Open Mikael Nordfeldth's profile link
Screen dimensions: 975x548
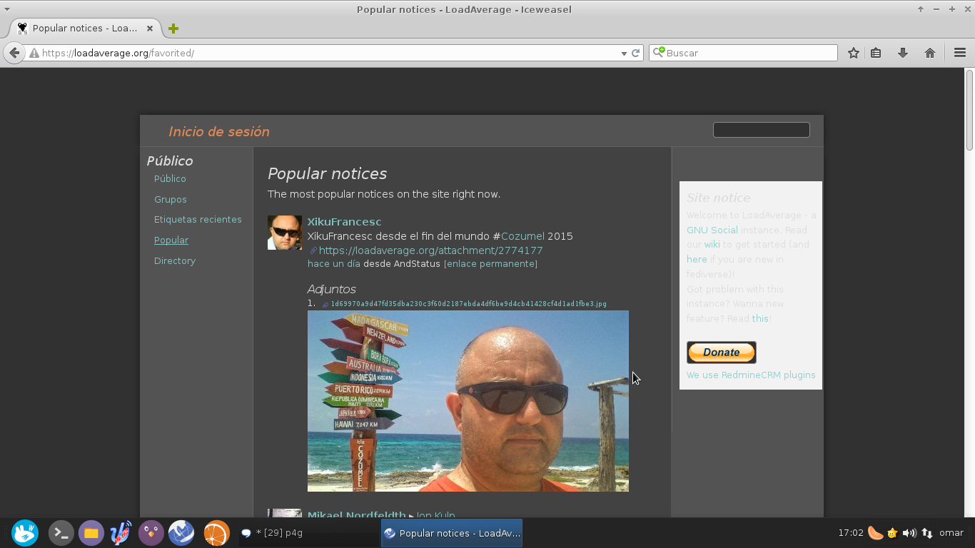[x=356, y=514]
